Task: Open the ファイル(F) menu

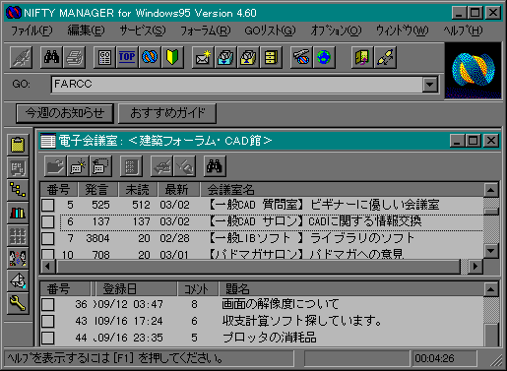Action: click(x=32, y=31)
